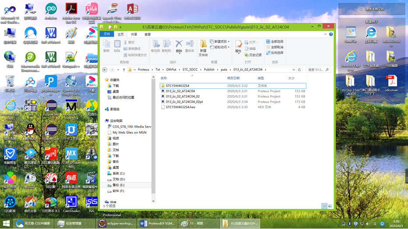Screen dimensions: 408x229
Task: Click the Arduino desktop icon
Action: 51,12
